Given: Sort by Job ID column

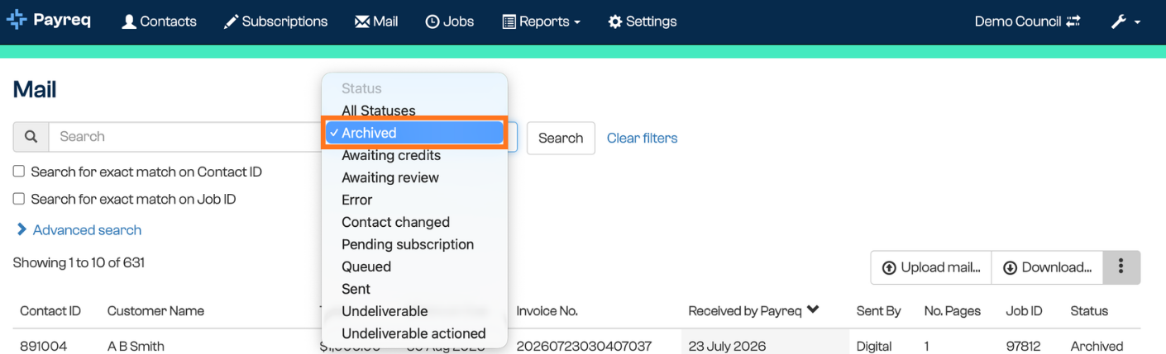Looking at the screenshot, I should [1024, 311].
